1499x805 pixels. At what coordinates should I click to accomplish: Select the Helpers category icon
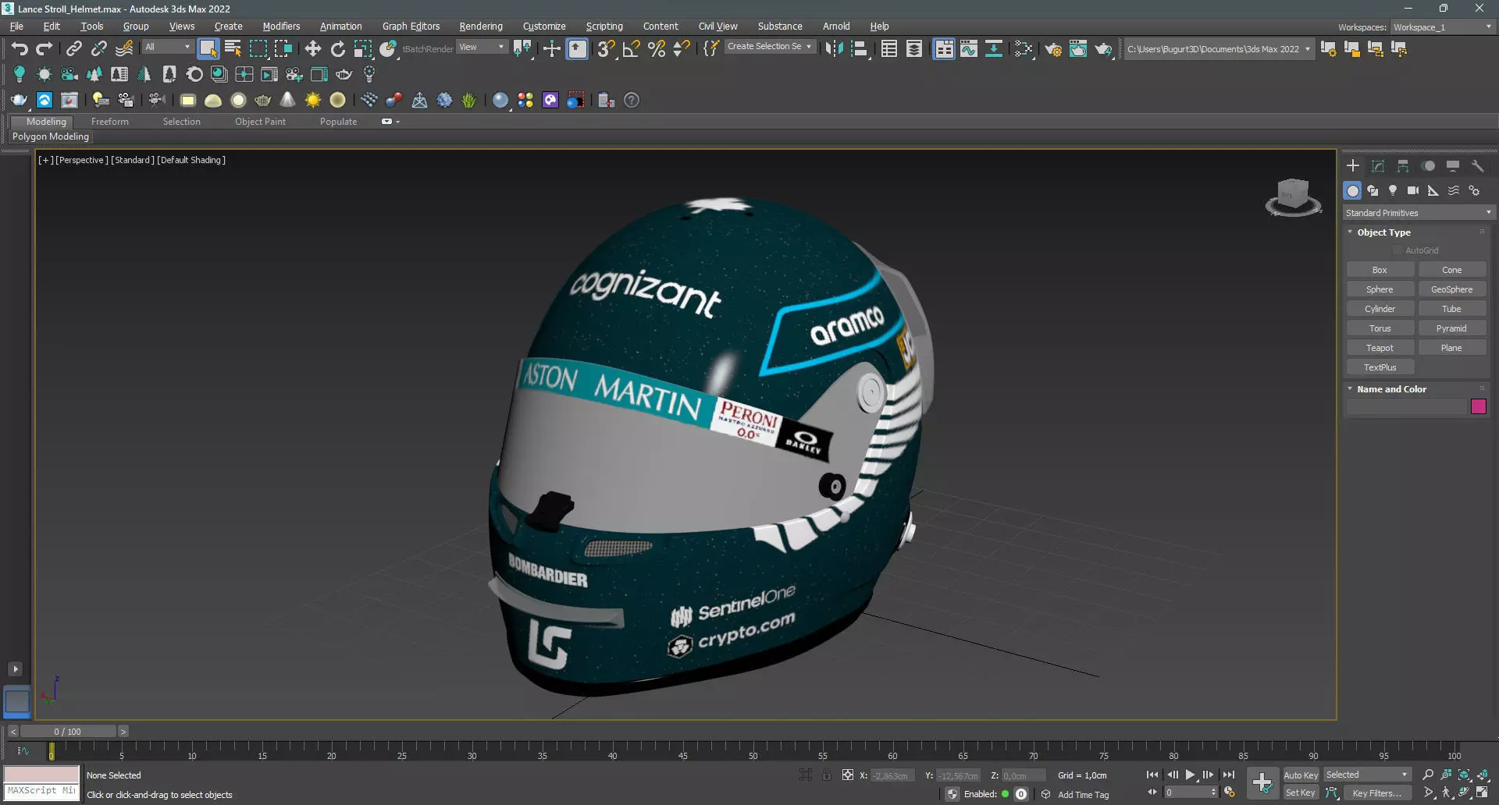point(1433,190)
